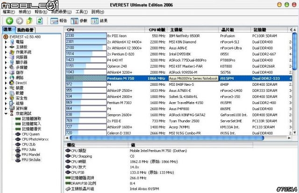Click the horizontal scrollbar of results list
Image resolution: width=299 pixels, height=193 pixels.
click(167, 138)
